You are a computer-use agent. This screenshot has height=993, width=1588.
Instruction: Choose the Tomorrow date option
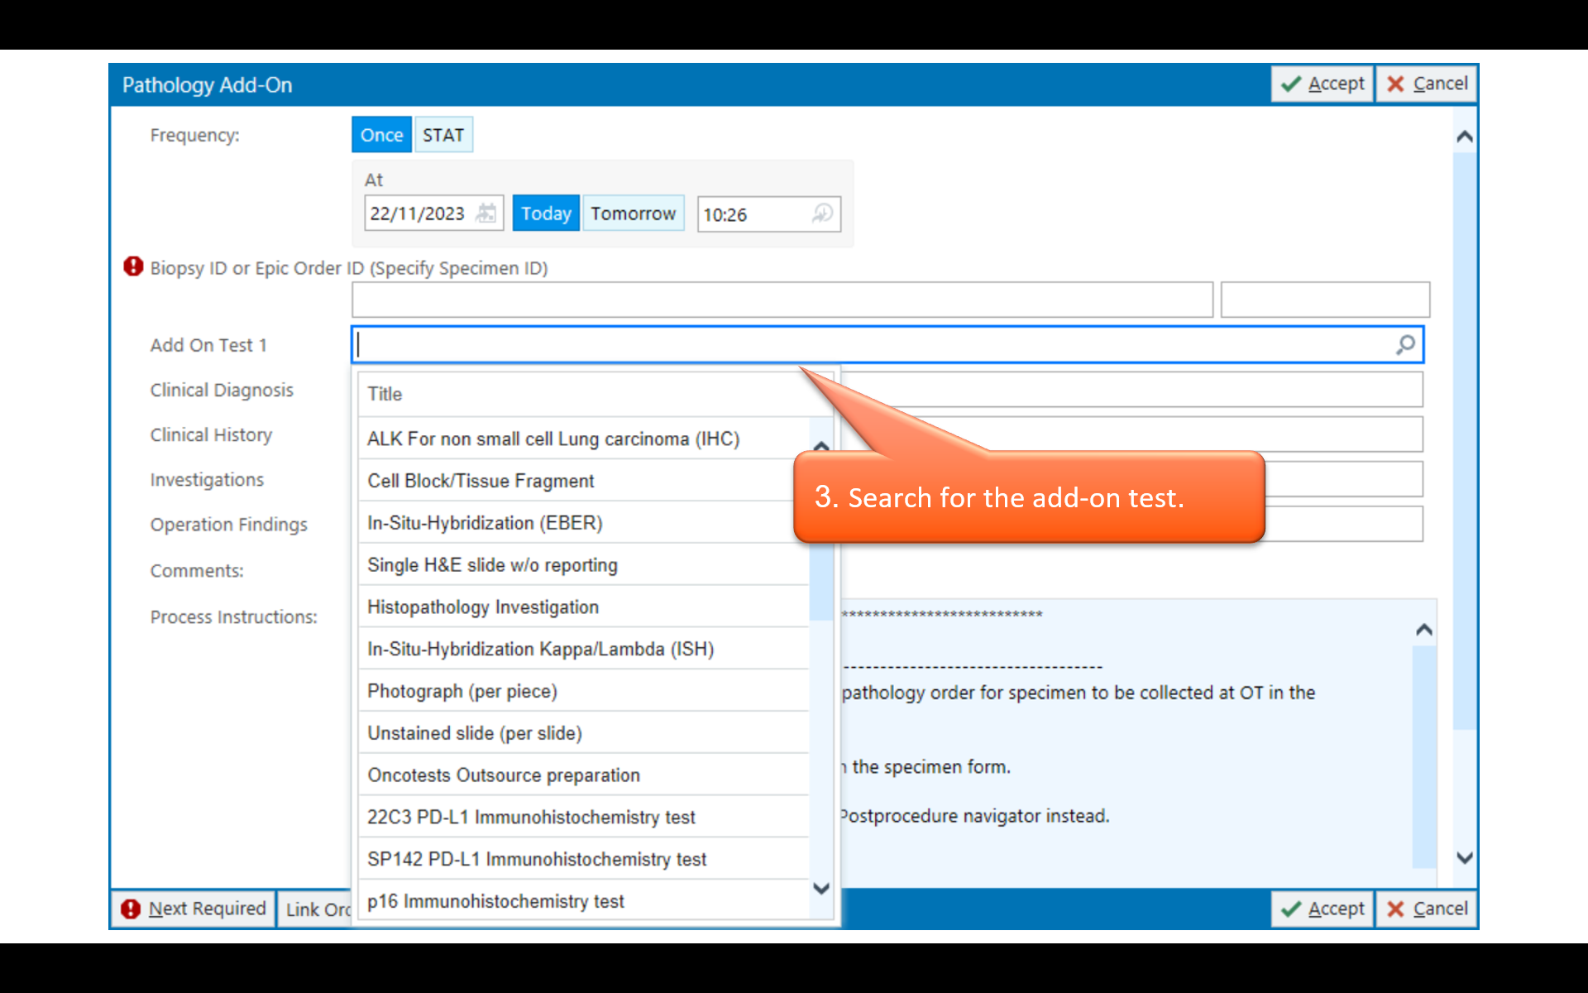pos(633,213)
